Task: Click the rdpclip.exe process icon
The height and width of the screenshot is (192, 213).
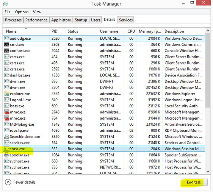Action: click(6, 130)
